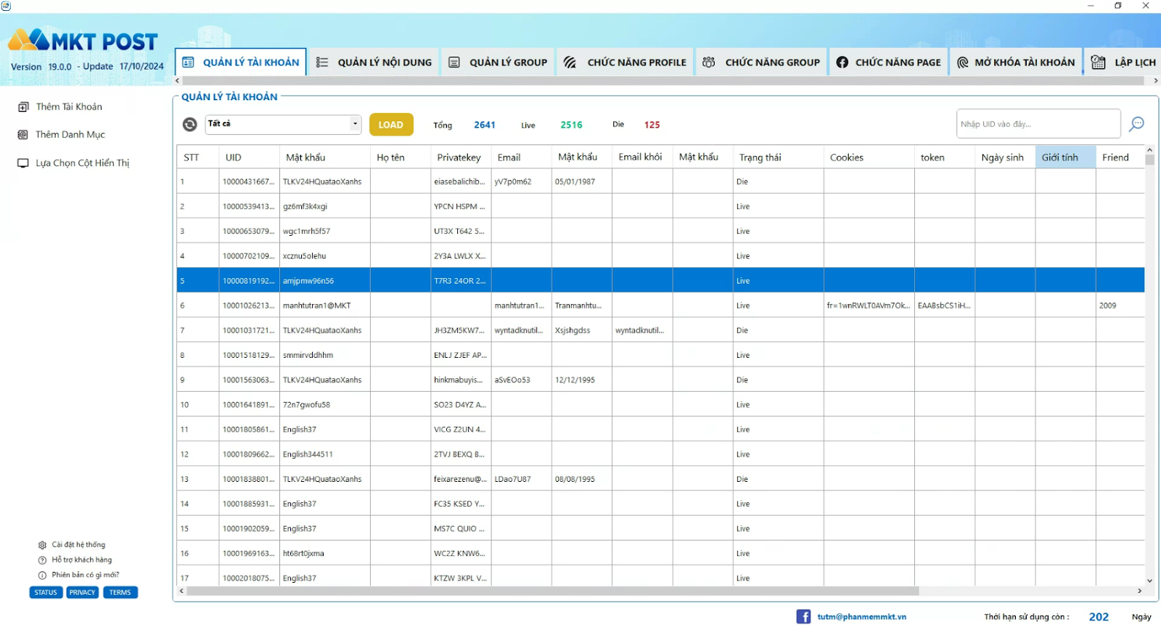Viewport: 1161px width, 627px height.
Task: Click the STATUS button
Action: (46, 593)
